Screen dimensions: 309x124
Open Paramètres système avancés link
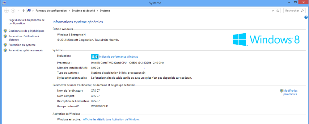click(26, 50)
